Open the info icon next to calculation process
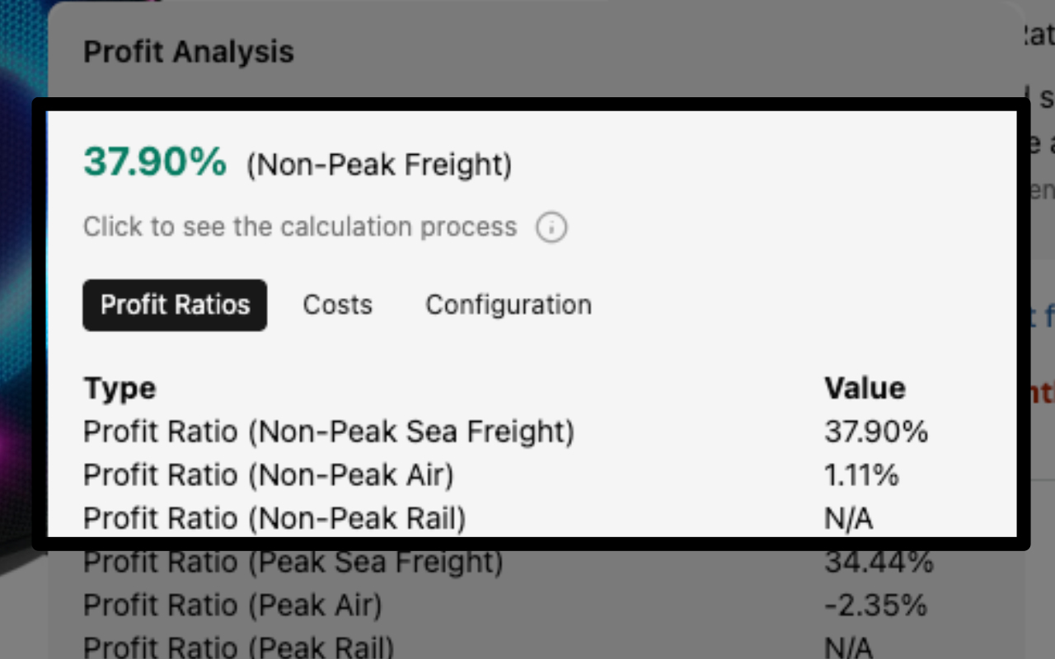This screenshot has width=1055, height=659. pyautogui.click(x=551, y=227)
